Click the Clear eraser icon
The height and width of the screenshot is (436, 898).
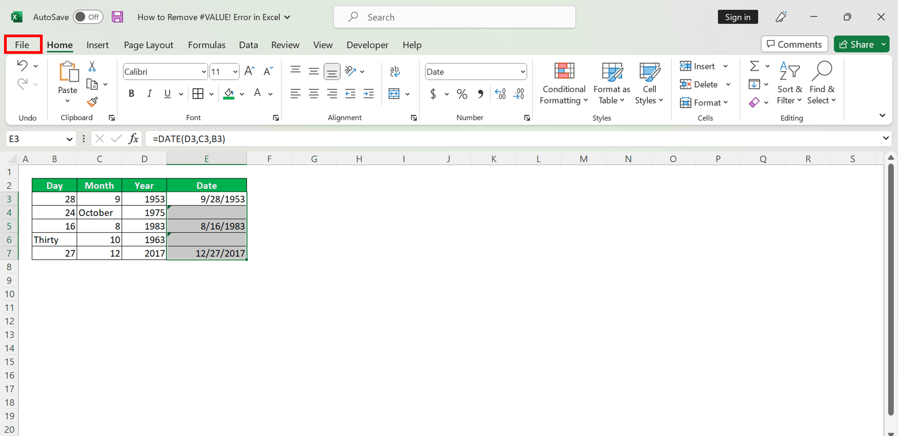pos(754,102)
